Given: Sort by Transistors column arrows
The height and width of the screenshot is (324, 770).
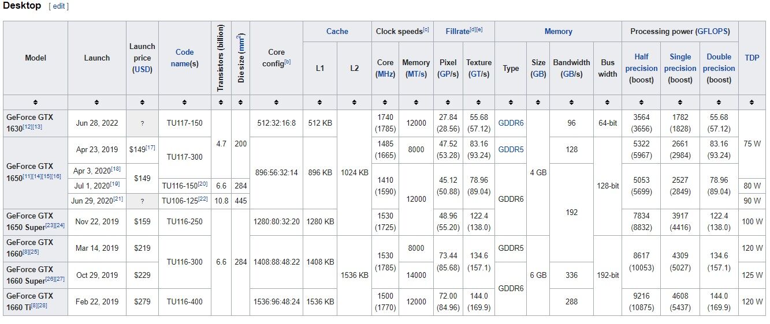Looking at the screenshot, I should (x=221, y=103).
